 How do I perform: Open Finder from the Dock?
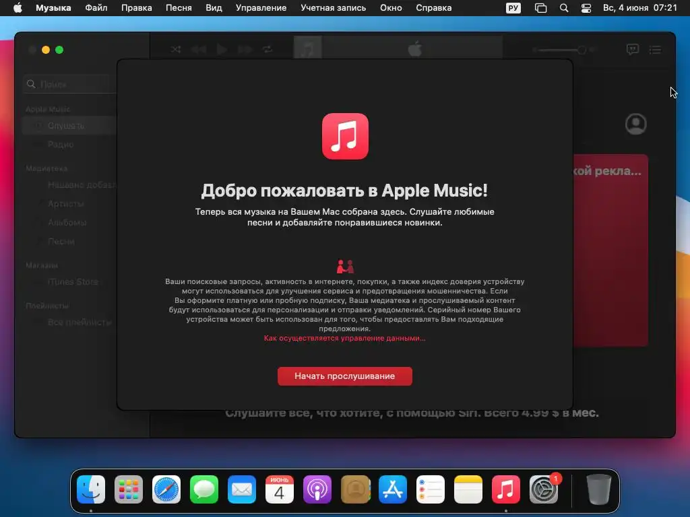[x=91, y=489]
